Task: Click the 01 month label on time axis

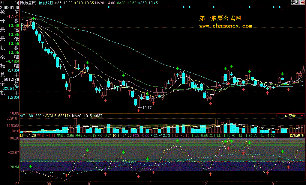Action: click(x=274, y=184)
